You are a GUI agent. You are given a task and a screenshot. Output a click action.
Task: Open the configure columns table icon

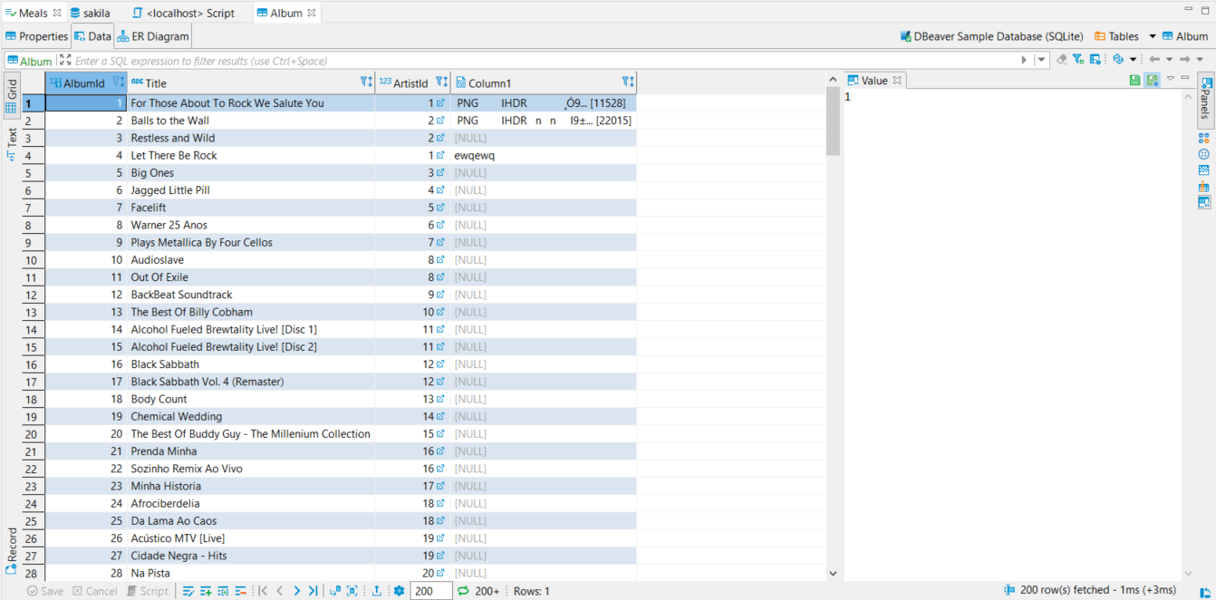(1095, 60)
